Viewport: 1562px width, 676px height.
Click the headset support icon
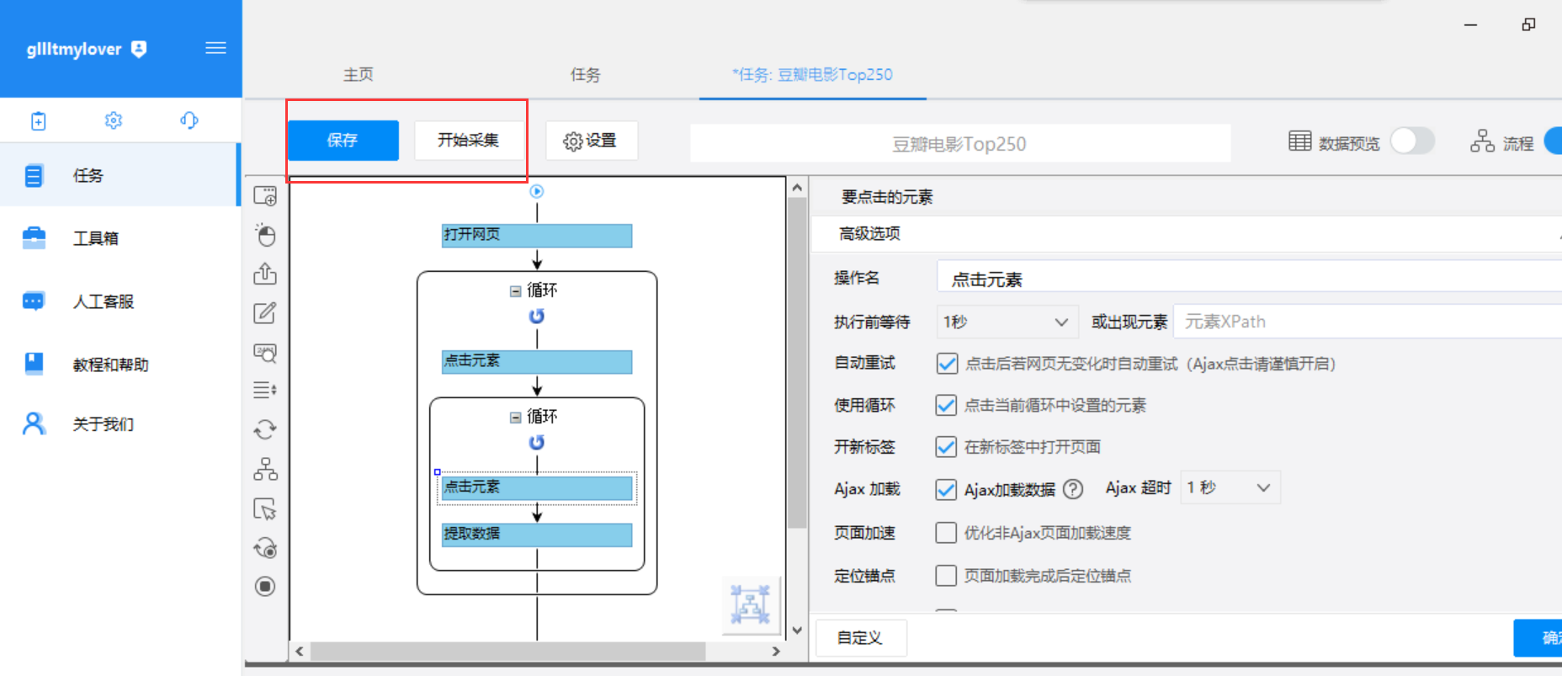[189, 120]
